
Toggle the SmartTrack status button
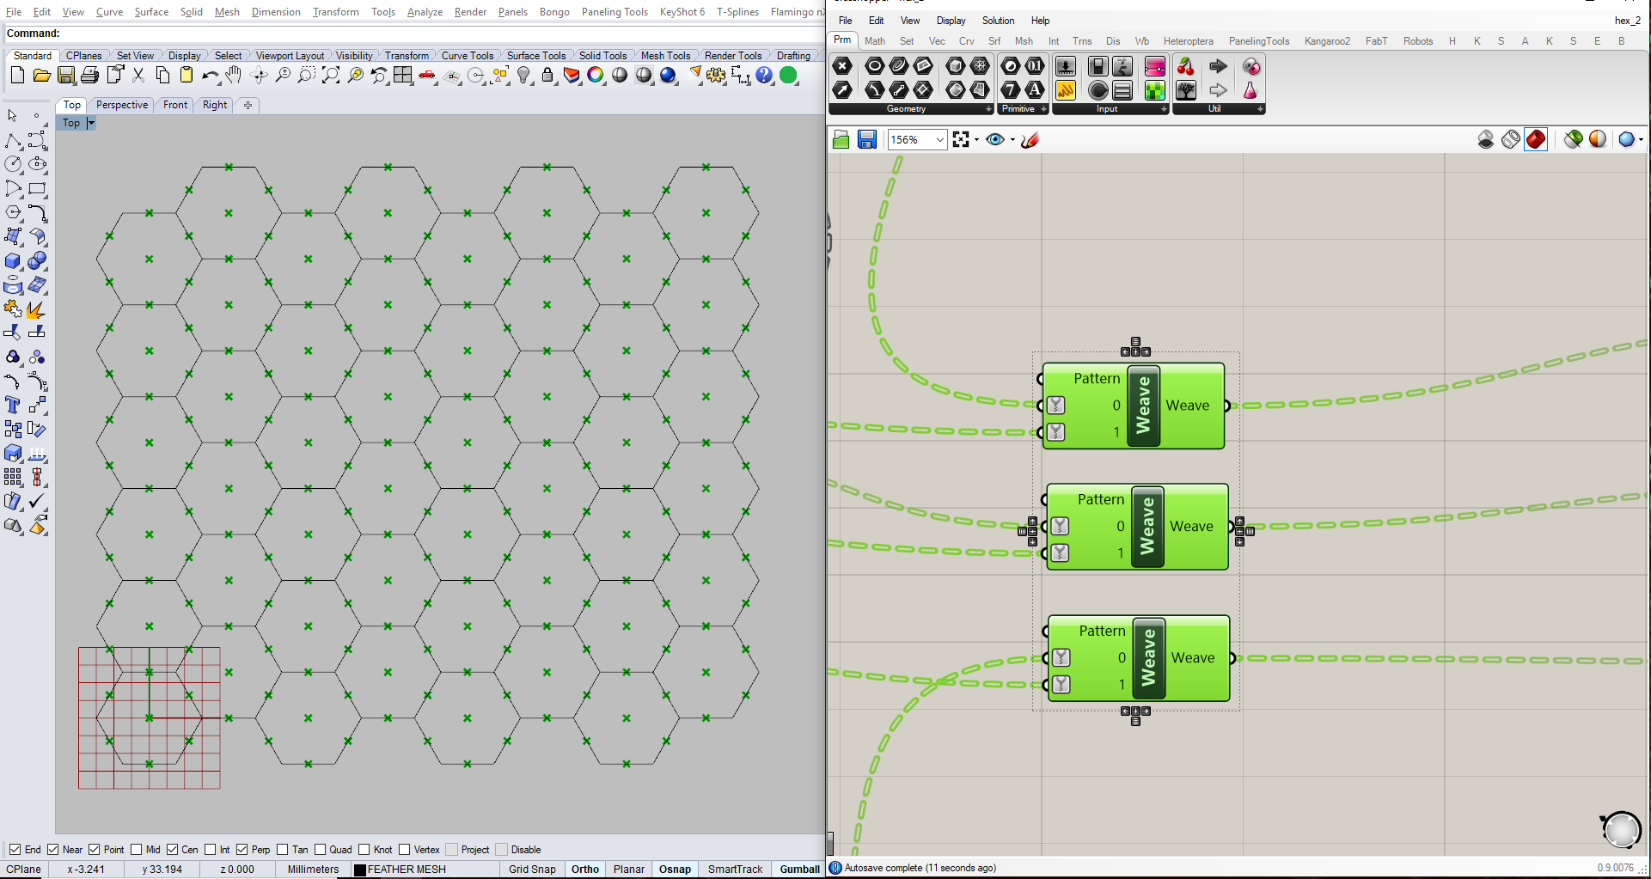[x=735, y=870]
